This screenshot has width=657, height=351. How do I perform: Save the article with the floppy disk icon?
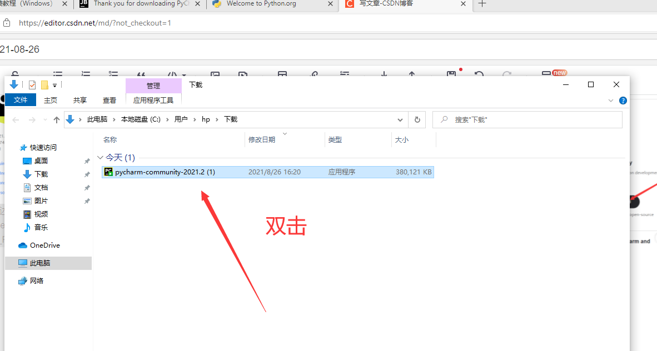point(450,73)
